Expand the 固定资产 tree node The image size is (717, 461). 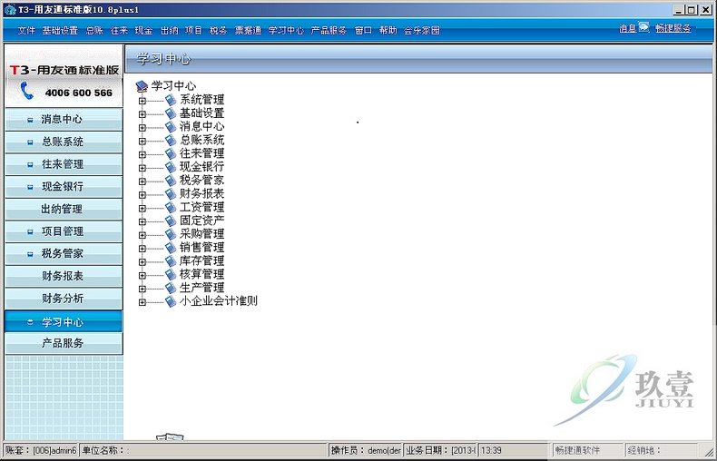pos(142,221)
